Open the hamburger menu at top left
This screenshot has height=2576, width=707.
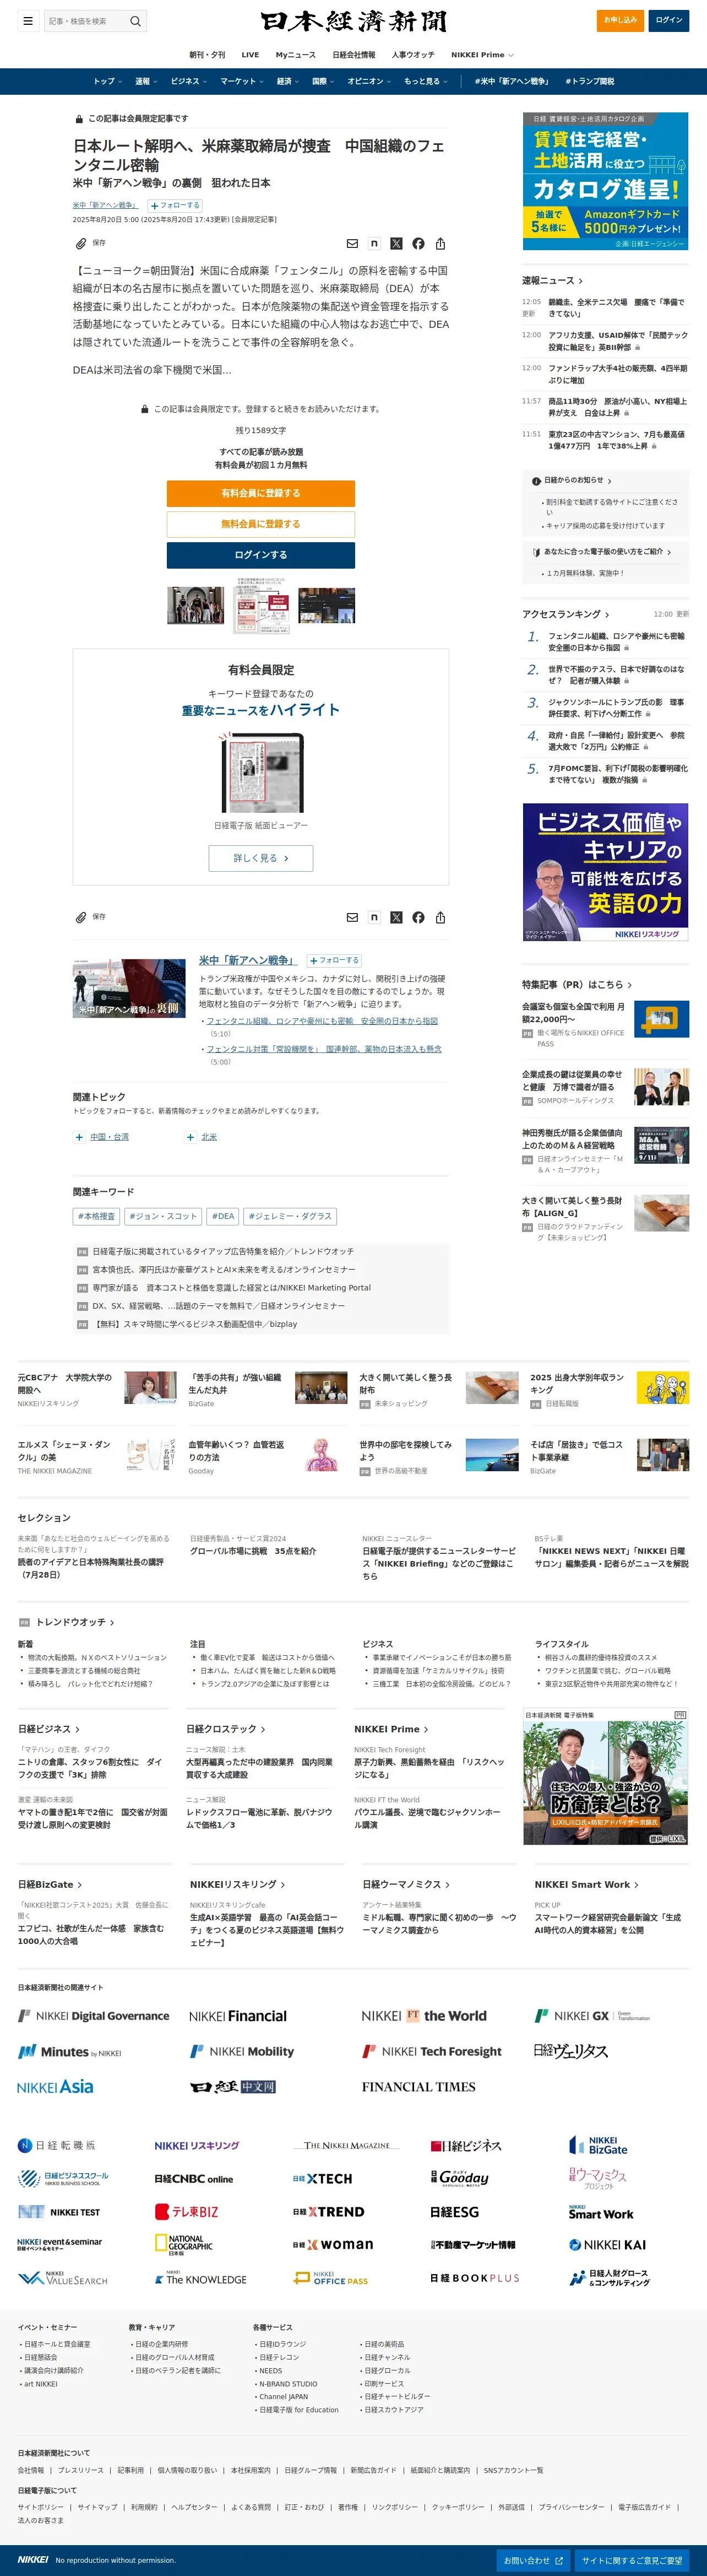point(28,20)
